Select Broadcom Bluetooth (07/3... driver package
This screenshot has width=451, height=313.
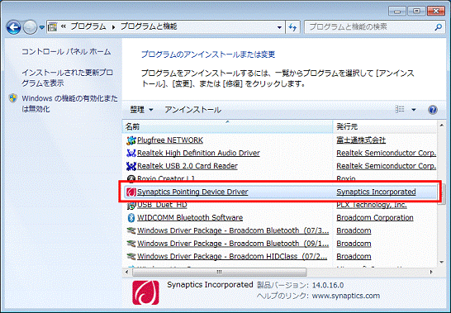coord(233,230)
